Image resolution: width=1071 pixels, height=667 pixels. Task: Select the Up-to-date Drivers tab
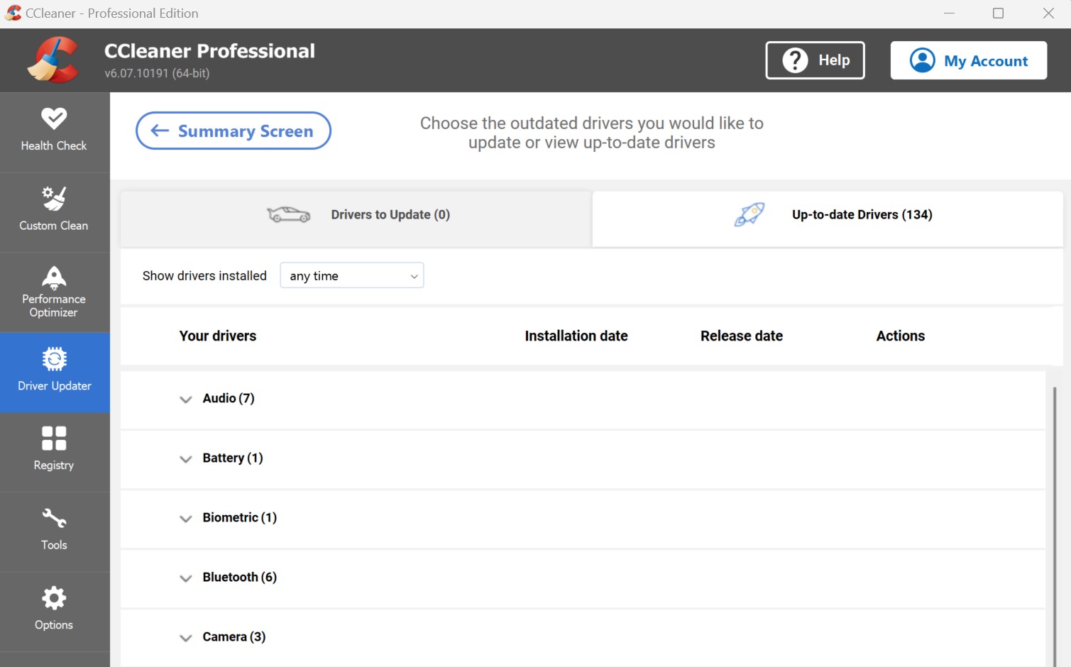828,215
